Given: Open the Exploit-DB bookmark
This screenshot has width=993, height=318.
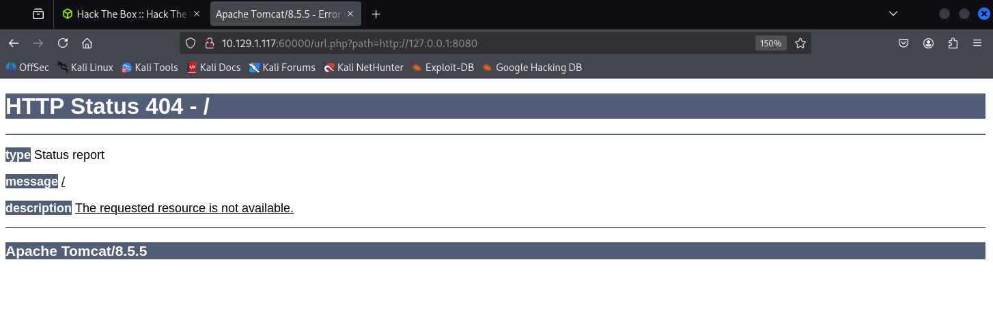Looking at the screenshot, I should pyautogui.click(x=443, y=68).
